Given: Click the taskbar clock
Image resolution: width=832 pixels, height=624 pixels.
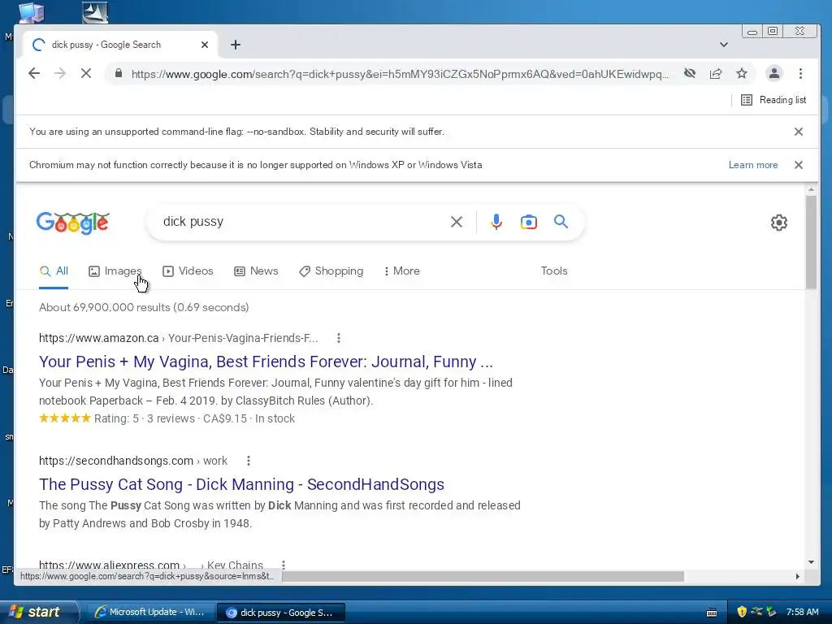Looking at the screenshot, I should point(802,612).
